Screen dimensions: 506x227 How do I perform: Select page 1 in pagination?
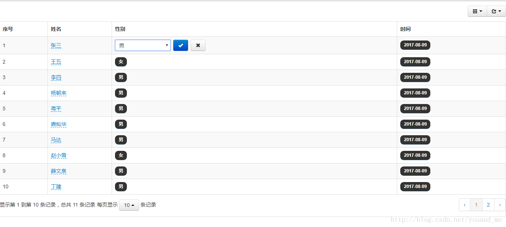(476, 205)
